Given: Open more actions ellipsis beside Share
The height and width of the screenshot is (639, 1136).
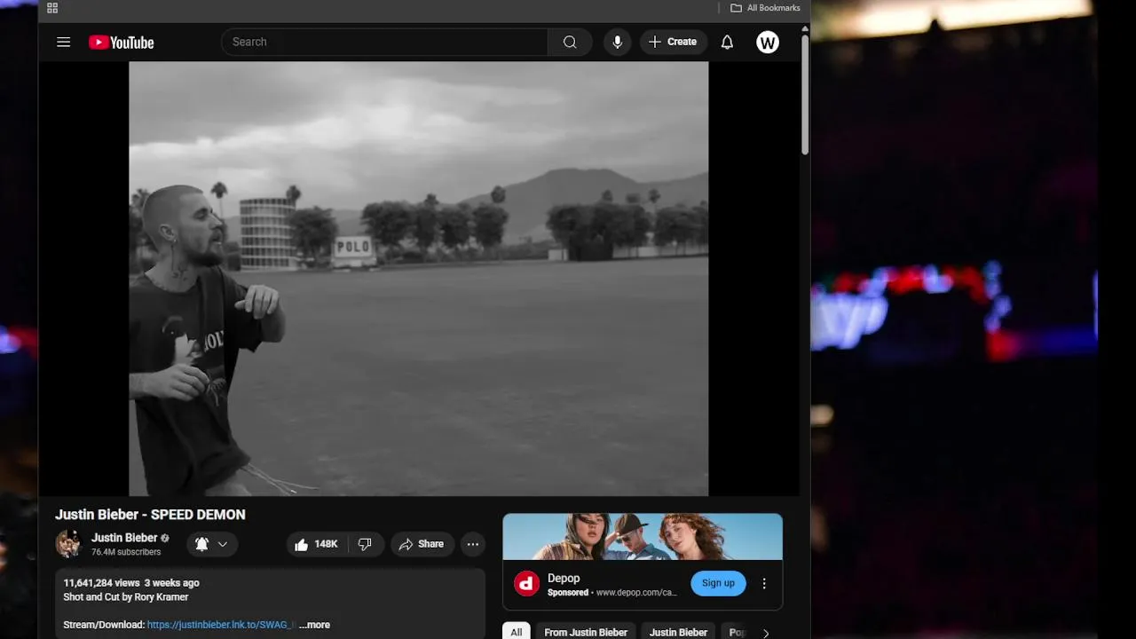Looking at the screenshot, I should pos(473,544).
